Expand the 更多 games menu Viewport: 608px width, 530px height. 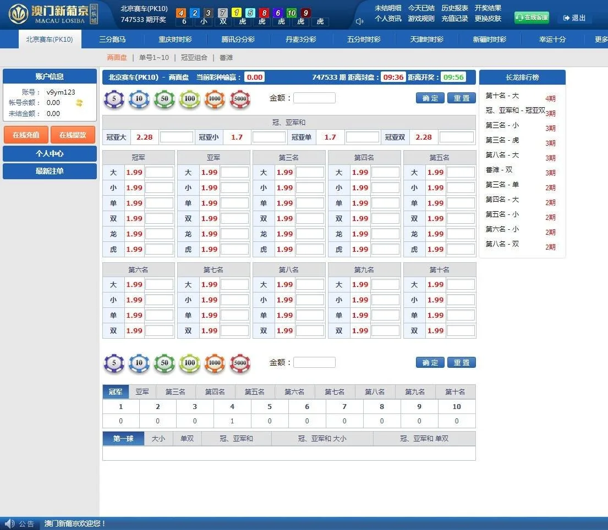click(601, 40)
